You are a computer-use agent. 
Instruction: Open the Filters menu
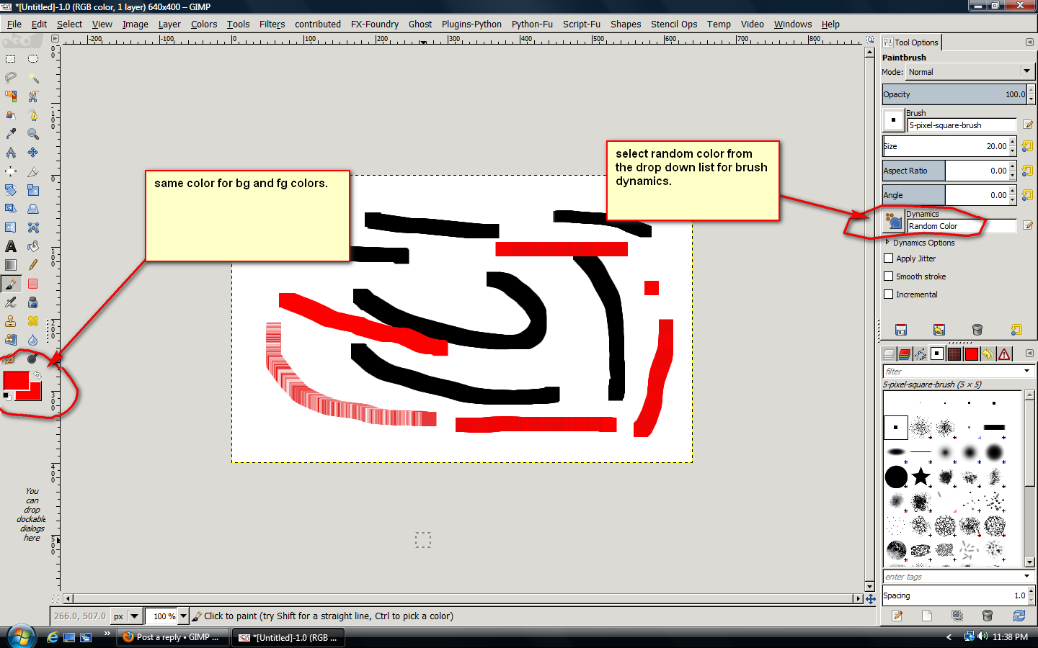point(272,24)
